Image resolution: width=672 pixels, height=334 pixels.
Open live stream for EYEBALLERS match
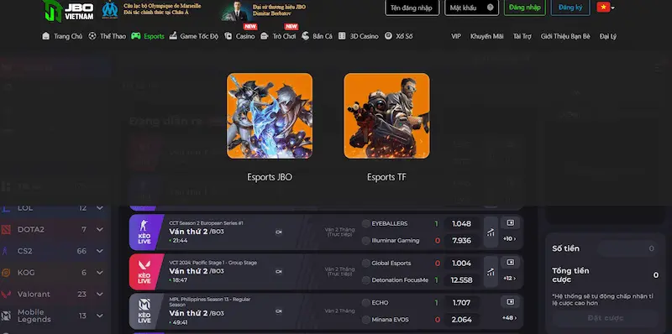(510, 223)
